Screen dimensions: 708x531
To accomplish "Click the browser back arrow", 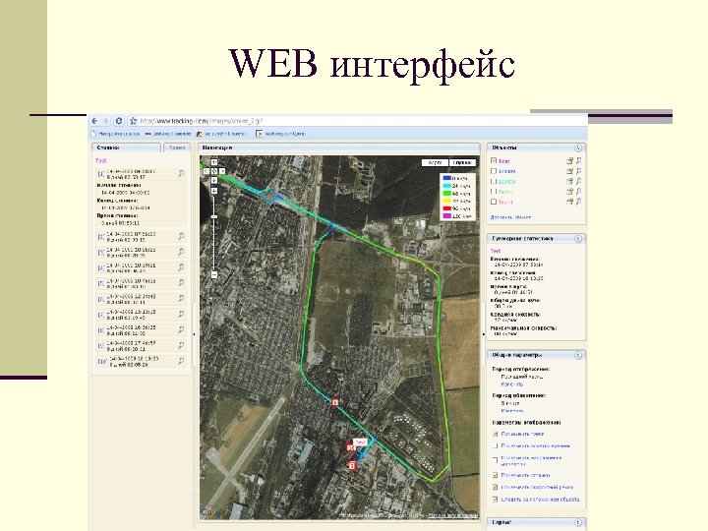I will (x=94, y=121).
